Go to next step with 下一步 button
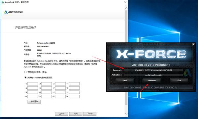Screen dimensions: 198x119 pyautogui.click(x=90, y=114)
